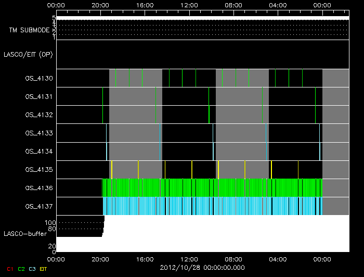Click the last cyan marker in the OS_4134 row
The image size is (364, 277).
pos(320,152)
